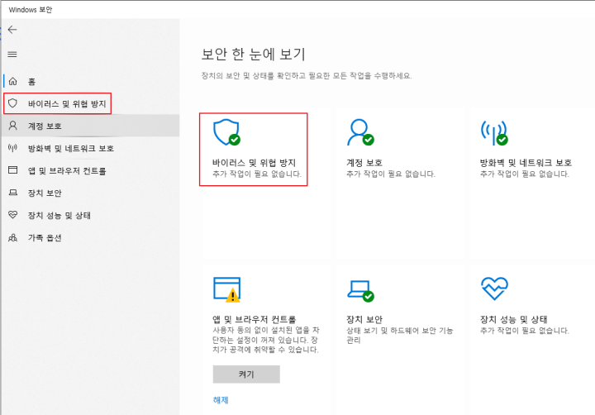Image resolution: width=595 pixels, height=415 pixels.
Task: Click the 보안 한 눈에 보기 heading
Action: click(x=253, y=55)
